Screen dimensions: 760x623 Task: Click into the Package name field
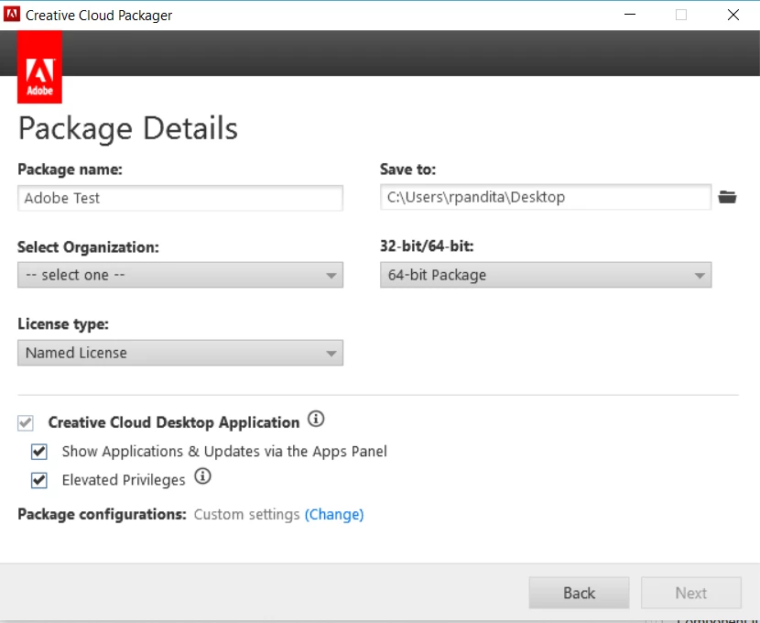(180, 198)
